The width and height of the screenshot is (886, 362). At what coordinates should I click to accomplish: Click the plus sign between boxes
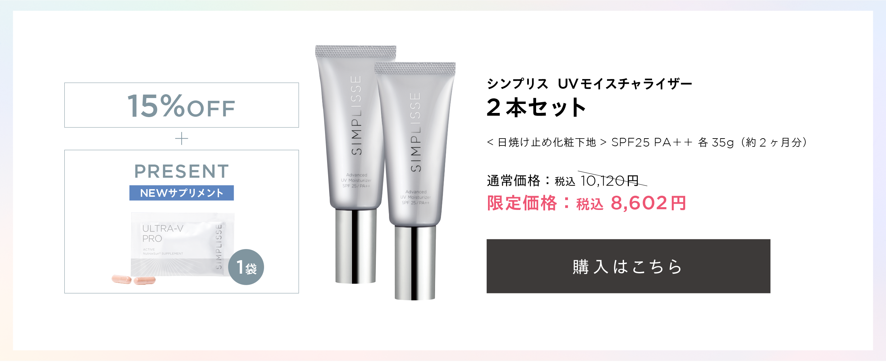(x=181, y=139)
